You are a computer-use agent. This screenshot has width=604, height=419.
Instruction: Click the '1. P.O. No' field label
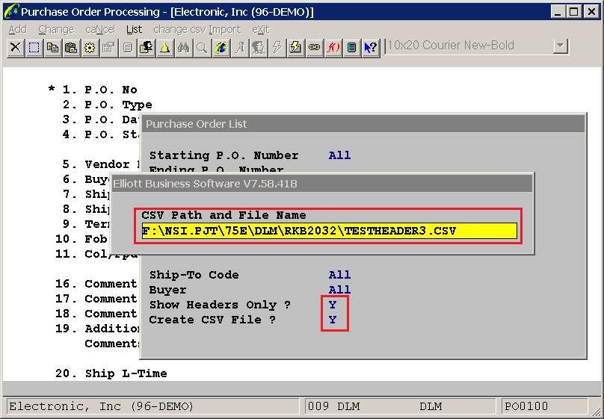(99, 90)
